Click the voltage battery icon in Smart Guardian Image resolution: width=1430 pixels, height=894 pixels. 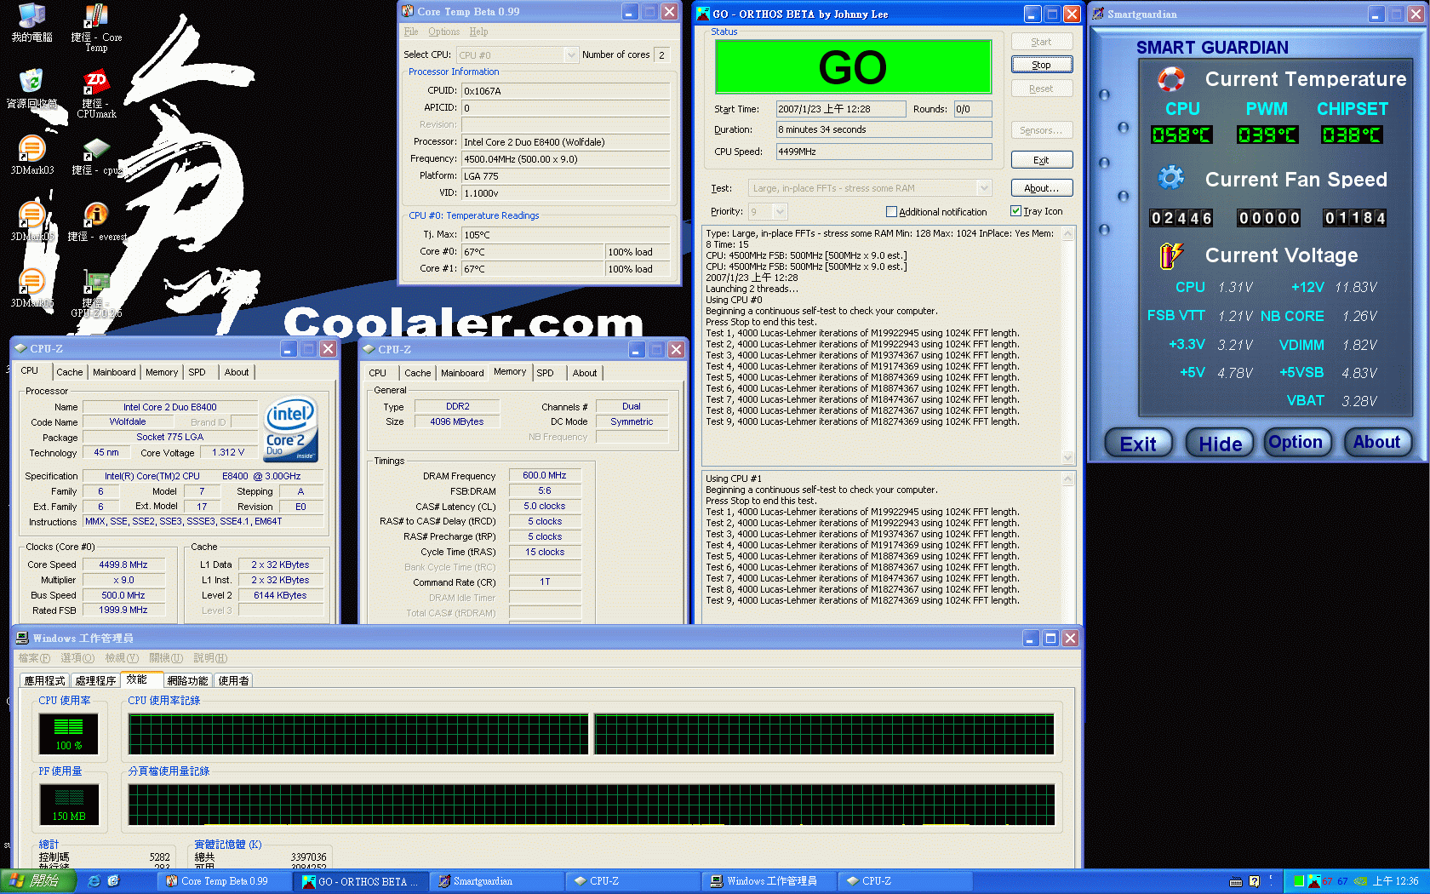[x=1171, y=255]
